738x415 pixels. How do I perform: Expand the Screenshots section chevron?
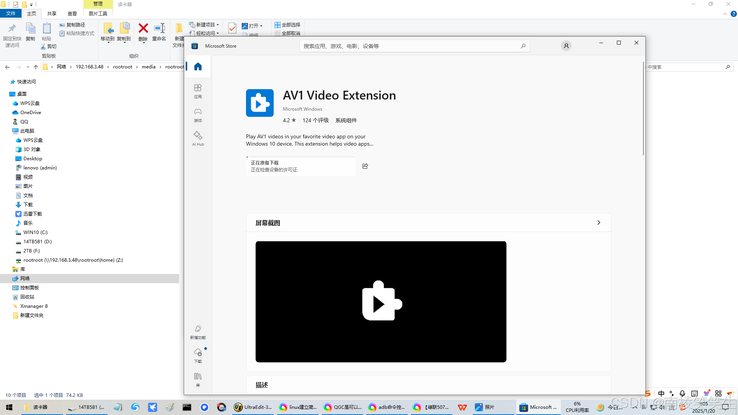pos(598,223)
